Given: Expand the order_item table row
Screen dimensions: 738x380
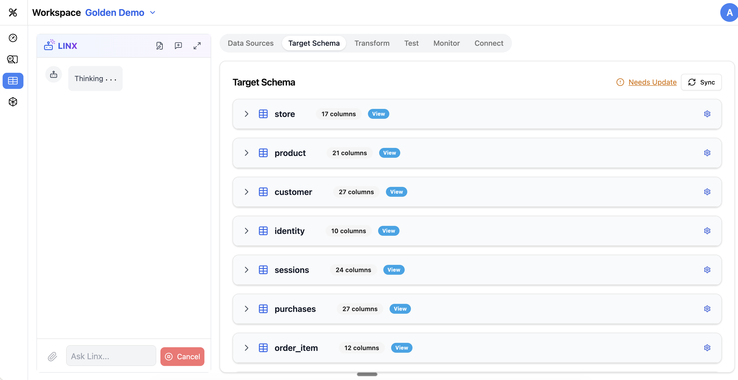Looking at the screenshot, I should pos(246,348).
